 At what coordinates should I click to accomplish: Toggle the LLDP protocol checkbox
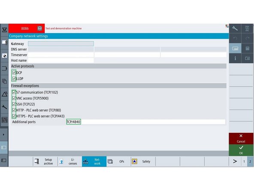[x=14, y=79]
